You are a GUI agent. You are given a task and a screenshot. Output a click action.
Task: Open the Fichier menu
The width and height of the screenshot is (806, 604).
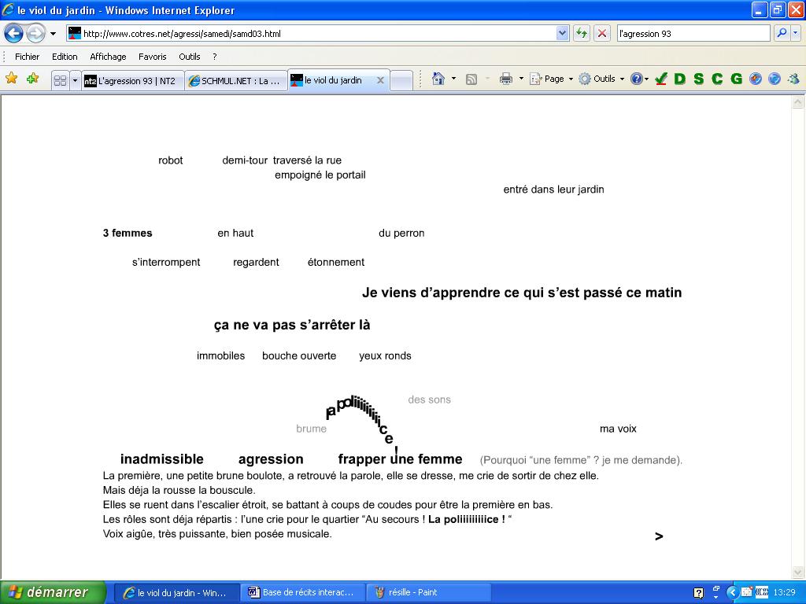click(27, 57)
